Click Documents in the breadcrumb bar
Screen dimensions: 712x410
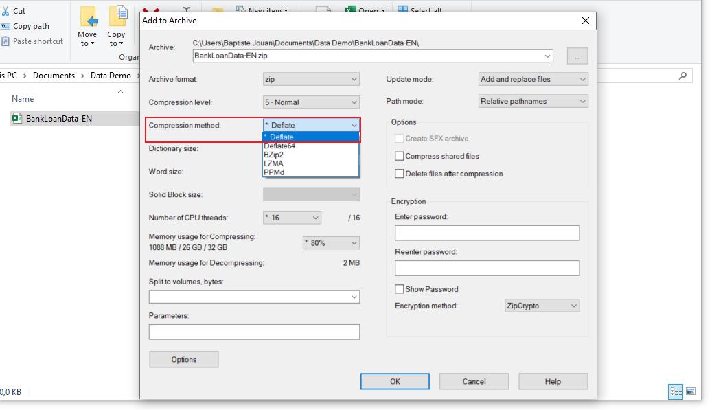coord(54,75)
